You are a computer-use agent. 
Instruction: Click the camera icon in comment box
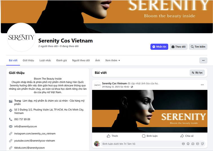click(193, 144)
